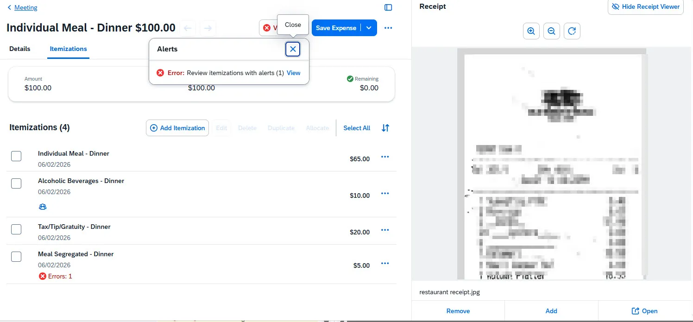Zoom in on the receipt image
Viewport: 693px width, 322px height.
click(x=531, y=31)
